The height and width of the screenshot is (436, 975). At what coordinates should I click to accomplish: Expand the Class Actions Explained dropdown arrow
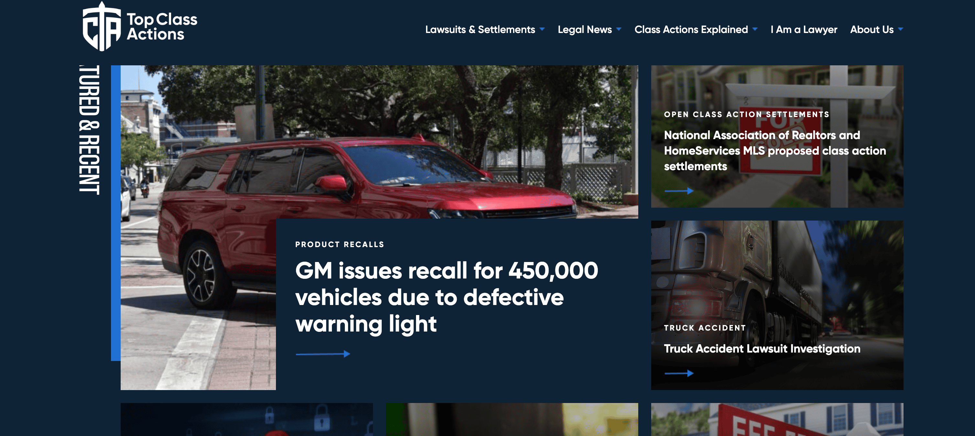tap(755, 29)
